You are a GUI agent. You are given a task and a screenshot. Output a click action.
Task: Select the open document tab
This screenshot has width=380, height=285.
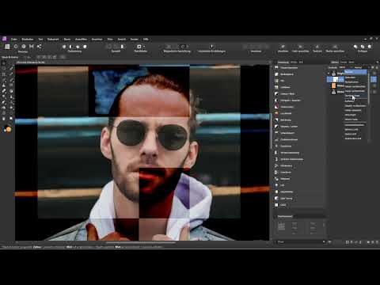coord(31,63)
